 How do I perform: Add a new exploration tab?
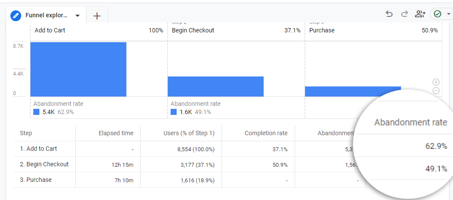tap(97, 16)
